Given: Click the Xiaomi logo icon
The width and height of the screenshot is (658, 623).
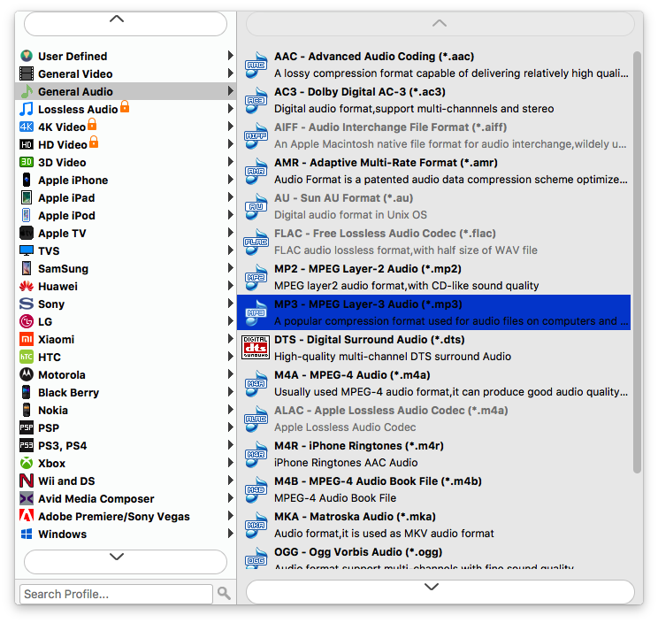Looking at the screenshot, I should point(27,339).
